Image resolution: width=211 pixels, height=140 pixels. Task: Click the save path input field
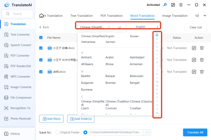click(x=115, y=133)
